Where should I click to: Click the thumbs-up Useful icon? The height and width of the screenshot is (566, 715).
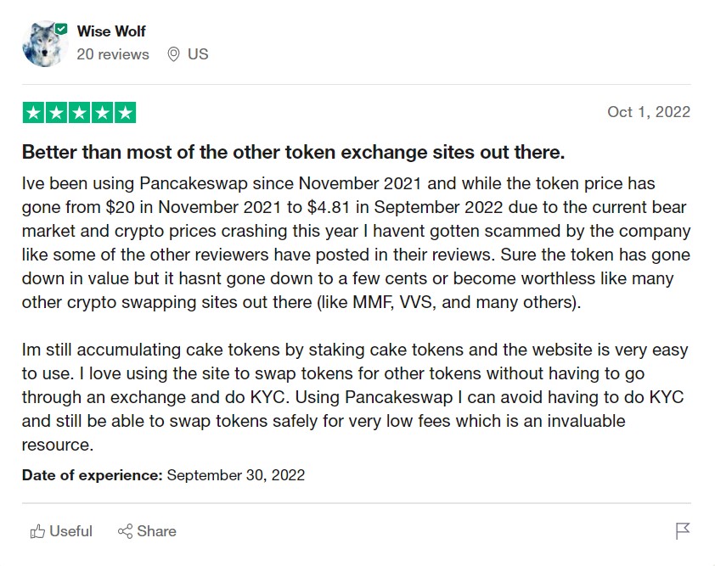pos(37,531)
